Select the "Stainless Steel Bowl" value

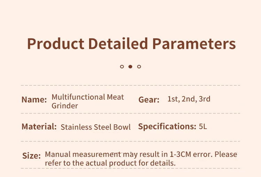[96, 127]
